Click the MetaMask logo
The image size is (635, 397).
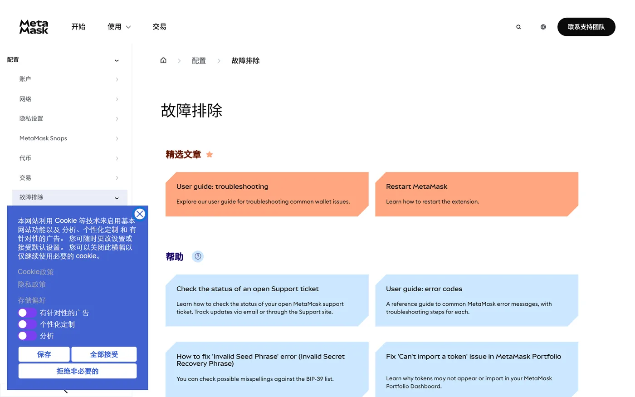[34, 27]
